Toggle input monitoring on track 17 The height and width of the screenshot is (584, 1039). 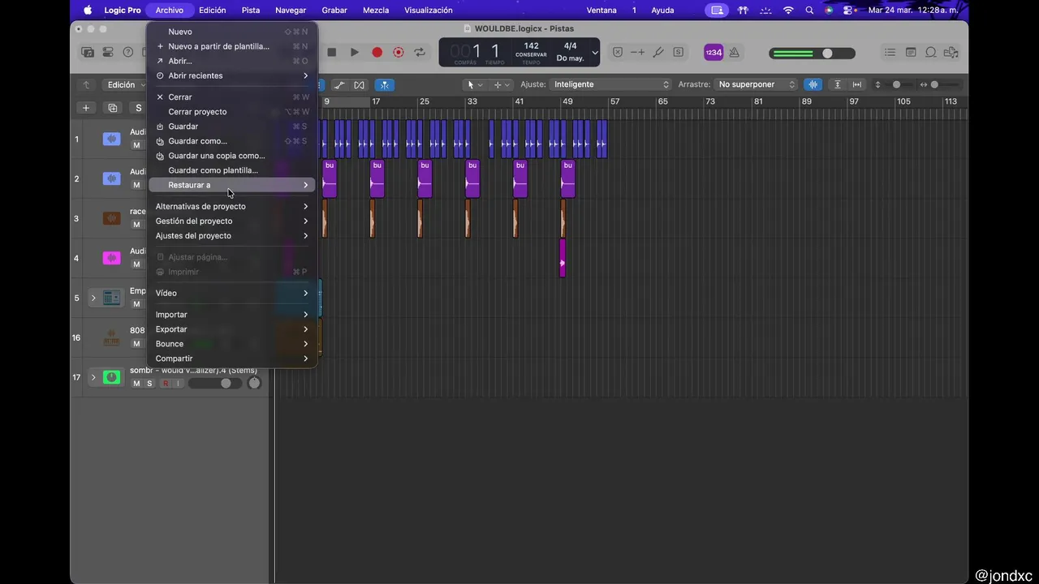tap(179, 384)
